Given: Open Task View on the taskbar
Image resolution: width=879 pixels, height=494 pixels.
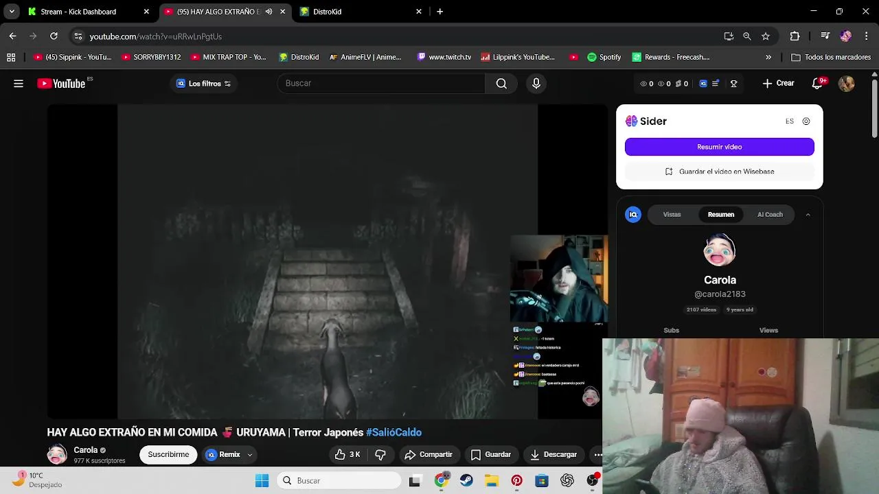Looking at the screenshot, I should click(x=415, y=481).
